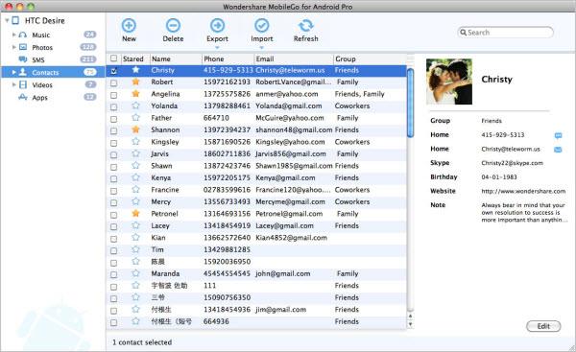Click the email icon beside Christy@teleworm.us

click(x=558, y=150)
